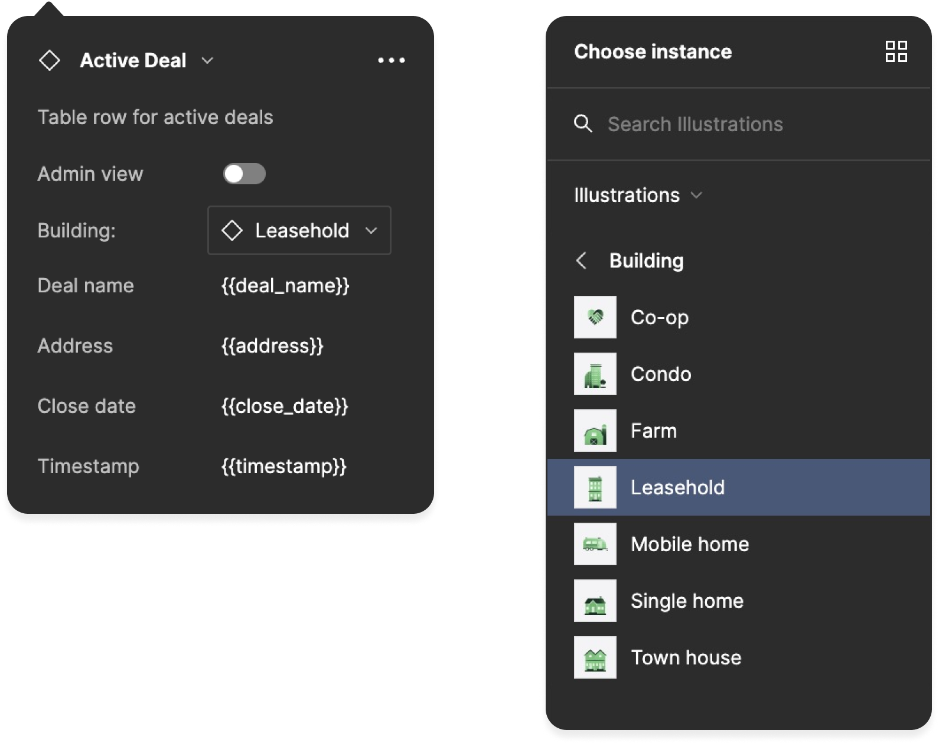Select the highlighted Leasehold instance
Viewport: 939px width, 743px height.
point(739,487)
